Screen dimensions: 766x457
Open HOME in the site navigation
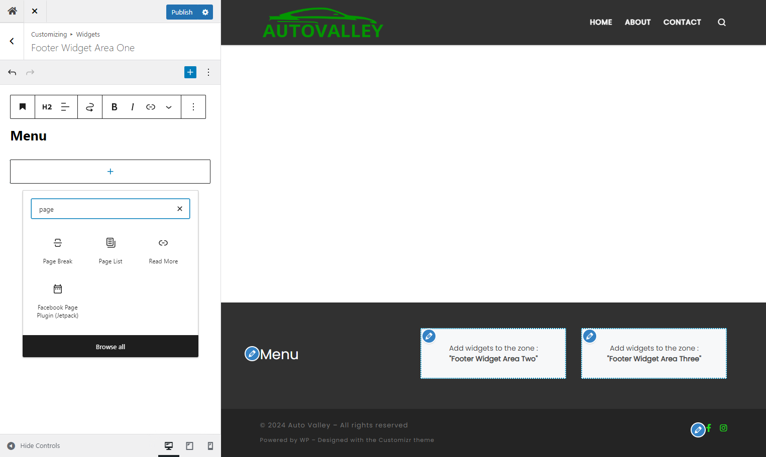pos(601,22)
